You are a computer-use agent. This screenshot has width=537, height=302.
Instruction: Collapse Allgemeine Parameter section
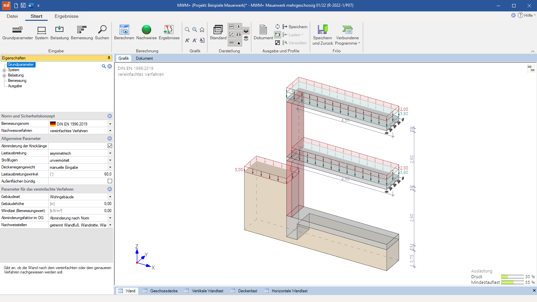[109, 138]
